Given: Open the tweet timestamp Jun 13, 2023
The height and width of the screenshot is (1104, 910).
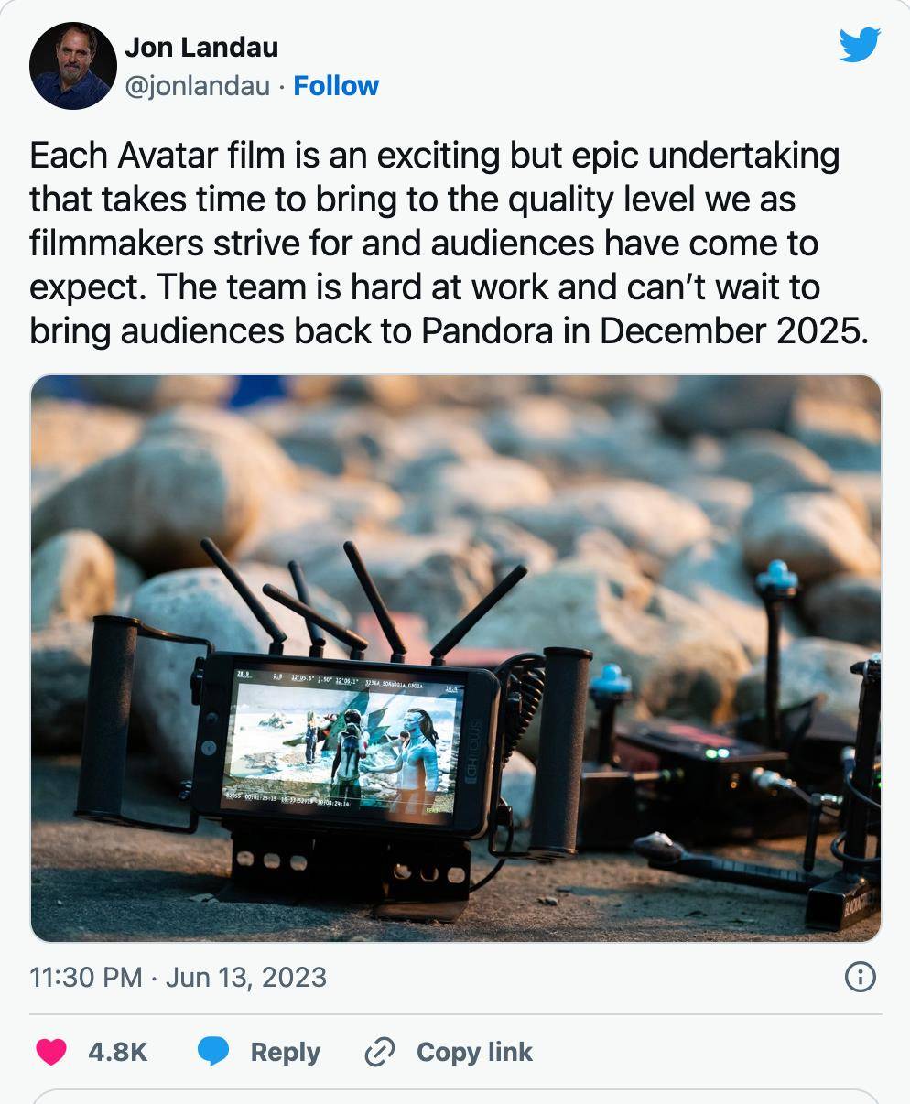Looking at the screenshot, I should pos(245,977).
